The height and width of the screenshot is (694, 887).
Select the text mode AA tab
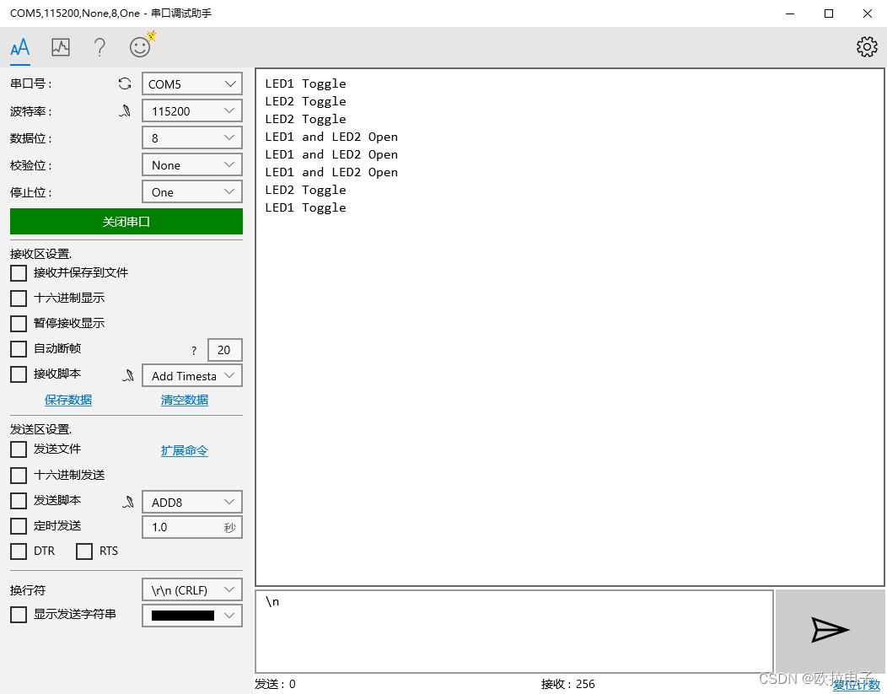pos(19,47)
